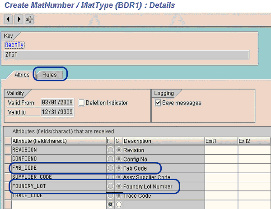Click the previous entry arrow icon
Image resolution: width=271 pixels, height=209 pixels.
8,19
